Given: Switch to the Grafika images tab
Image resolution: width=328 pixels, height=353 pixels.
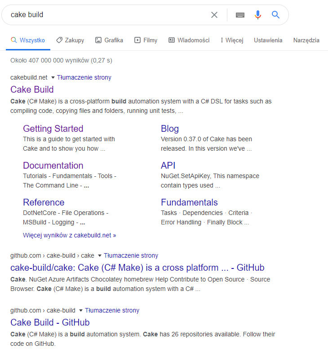Looking at the screenshot, I should [109, 40].
